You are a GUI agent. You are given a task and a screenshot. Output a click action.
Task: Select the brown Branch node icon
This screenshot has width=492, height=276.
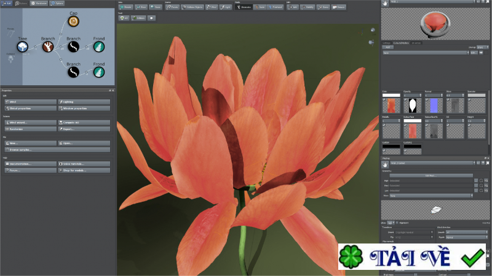(48, 47)
